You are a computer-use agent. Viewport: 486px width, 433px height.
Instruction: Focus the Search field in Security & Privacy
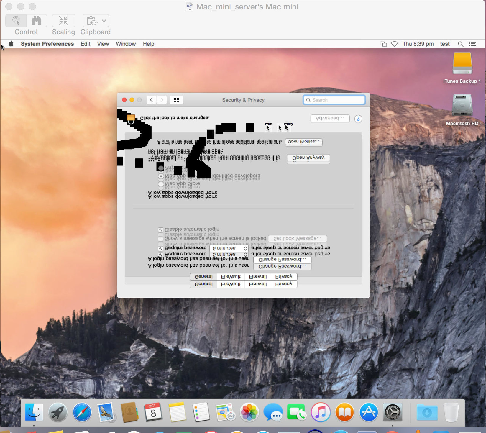coord(334,100)
